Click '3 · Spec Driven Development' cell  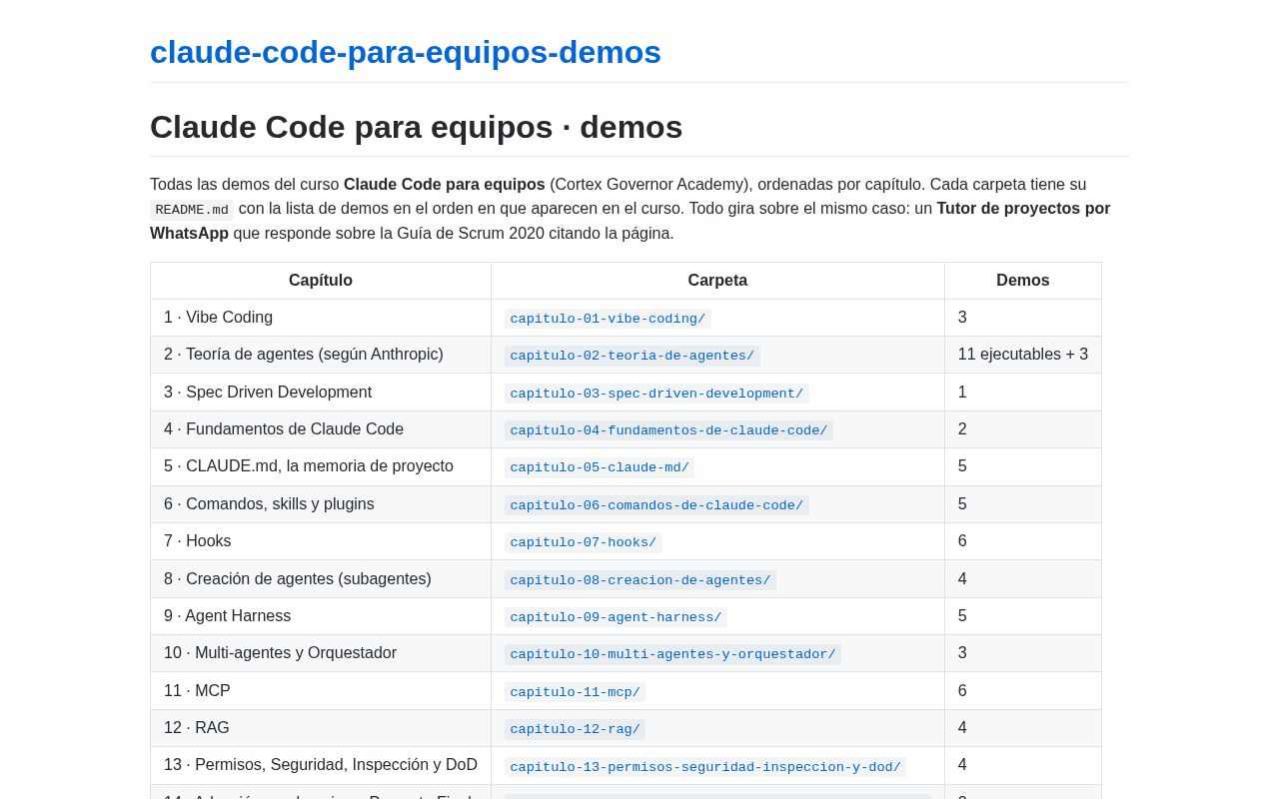click(x=321, y=393)
